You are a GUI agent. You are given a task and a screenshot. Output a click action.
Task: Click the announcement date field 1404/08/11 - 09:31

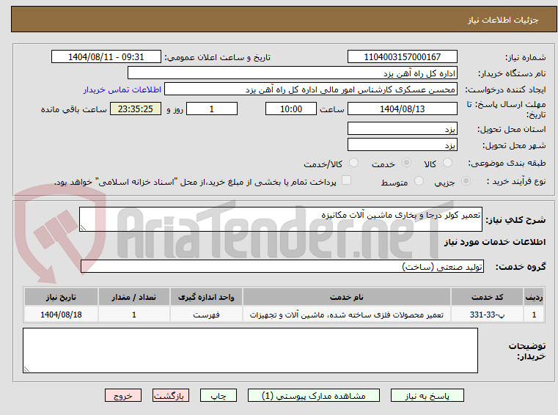coord(106,56)
